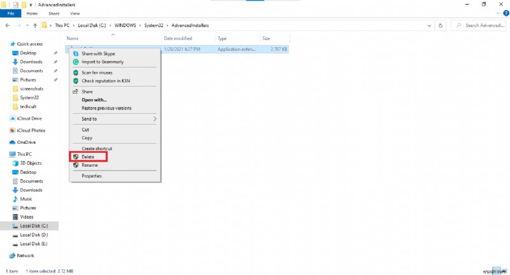510x275 pixels.
Task: Select Local Disk (E:) in sidebar
Action: (x=34, y=244)
